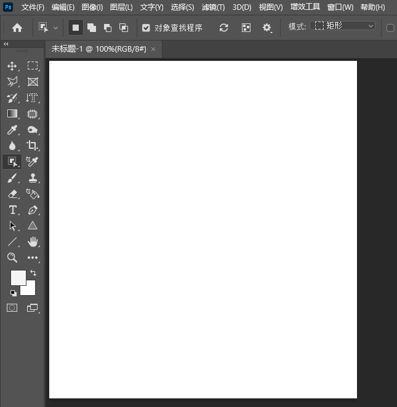The height and width of the screenshot is (407, 397).
Task: Click the Ps application logo
Action: click(x=8, y=7)
